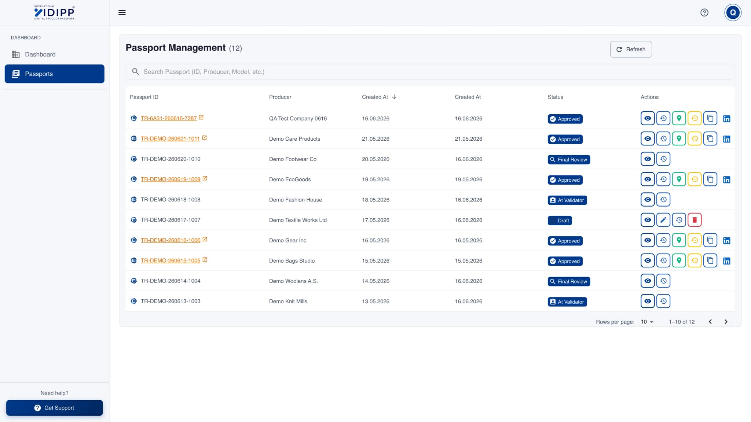Open history for Demo Footwear Co row

click(x=663, y=159)
